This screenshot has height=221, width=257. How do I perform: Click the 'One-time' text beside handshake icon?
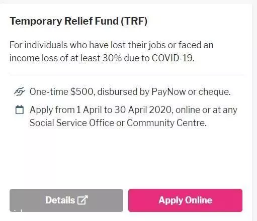[49, 92]
